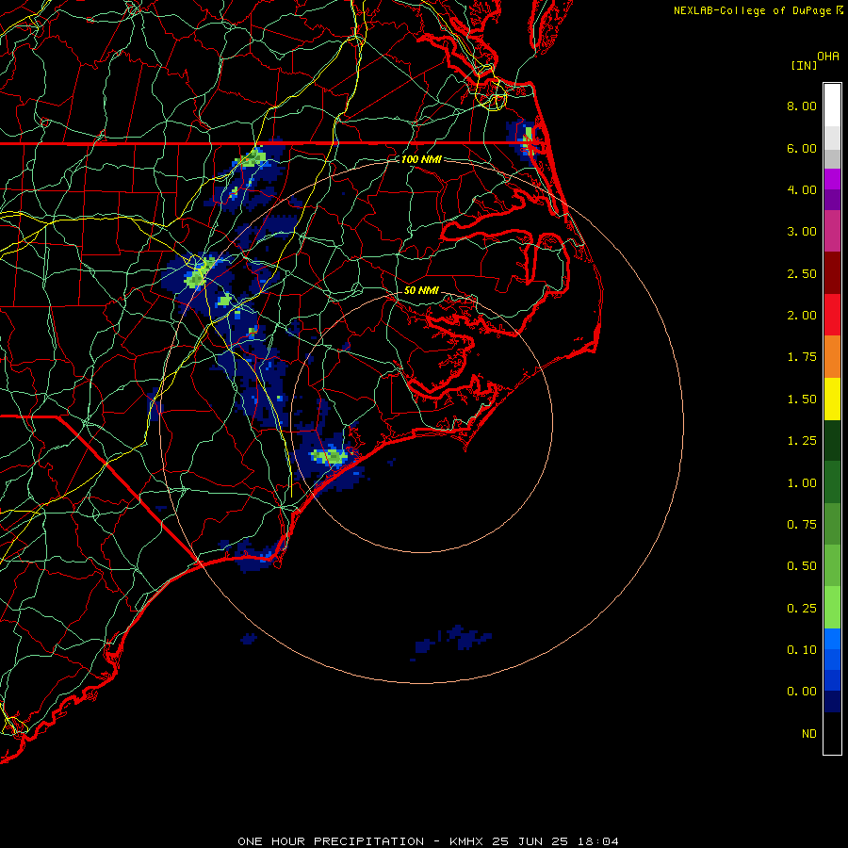Image resolution: width=848 pixels, height=848 pixels.
Task: Click the ONE HOUR PRECIPITATION title caption
Action: (428, 841)
